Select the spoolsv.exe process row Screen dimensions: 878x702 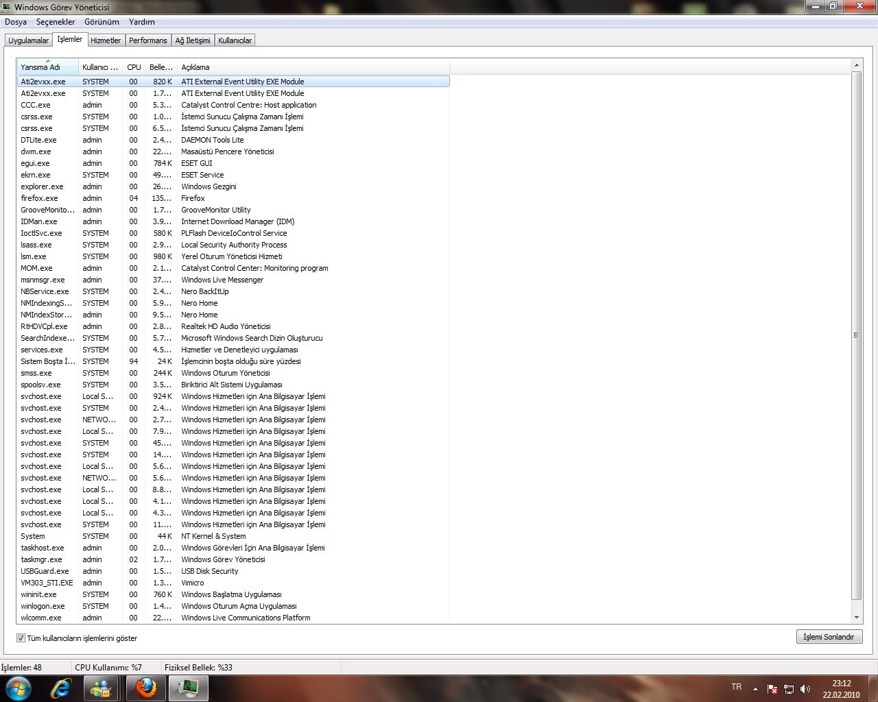click(233, 385)
